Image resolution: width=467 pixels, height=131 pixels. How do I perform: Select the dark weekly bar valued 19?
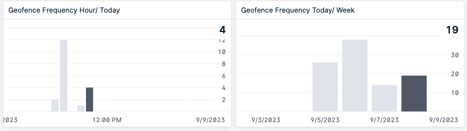pos(414,94)
